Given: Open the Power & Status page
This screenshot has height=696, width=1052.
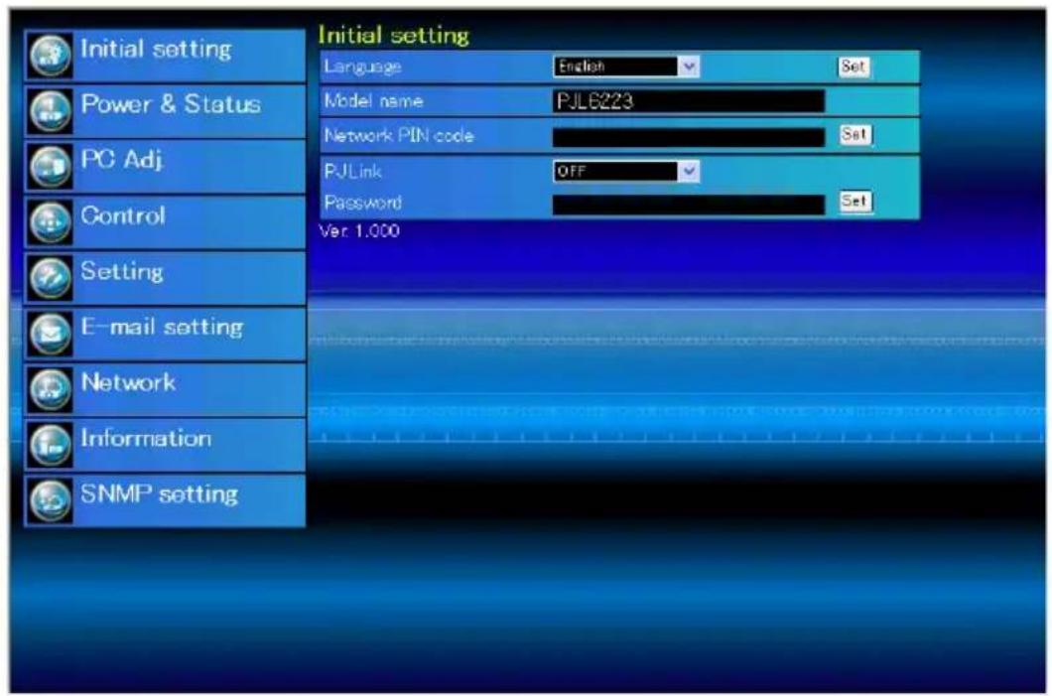Looking at the screenshot, I should click(165, 111).
